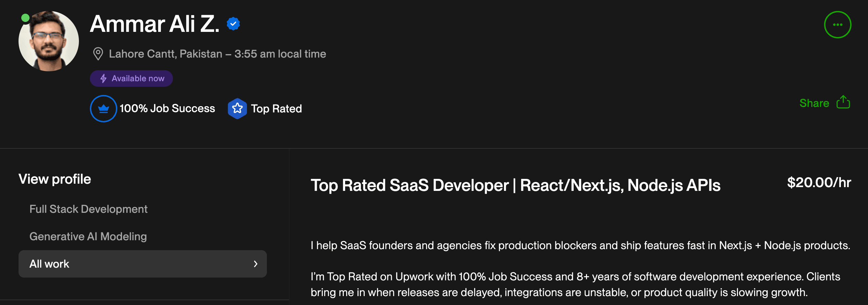Click the share upload icon next to Share
Screen dimensions: 868x305
coord(844,102)
